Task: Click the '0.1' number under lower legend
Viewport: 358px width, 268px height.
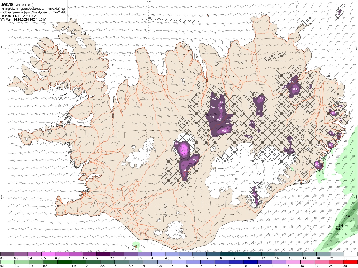Action: pyautogui.click(x=3, y=266)
